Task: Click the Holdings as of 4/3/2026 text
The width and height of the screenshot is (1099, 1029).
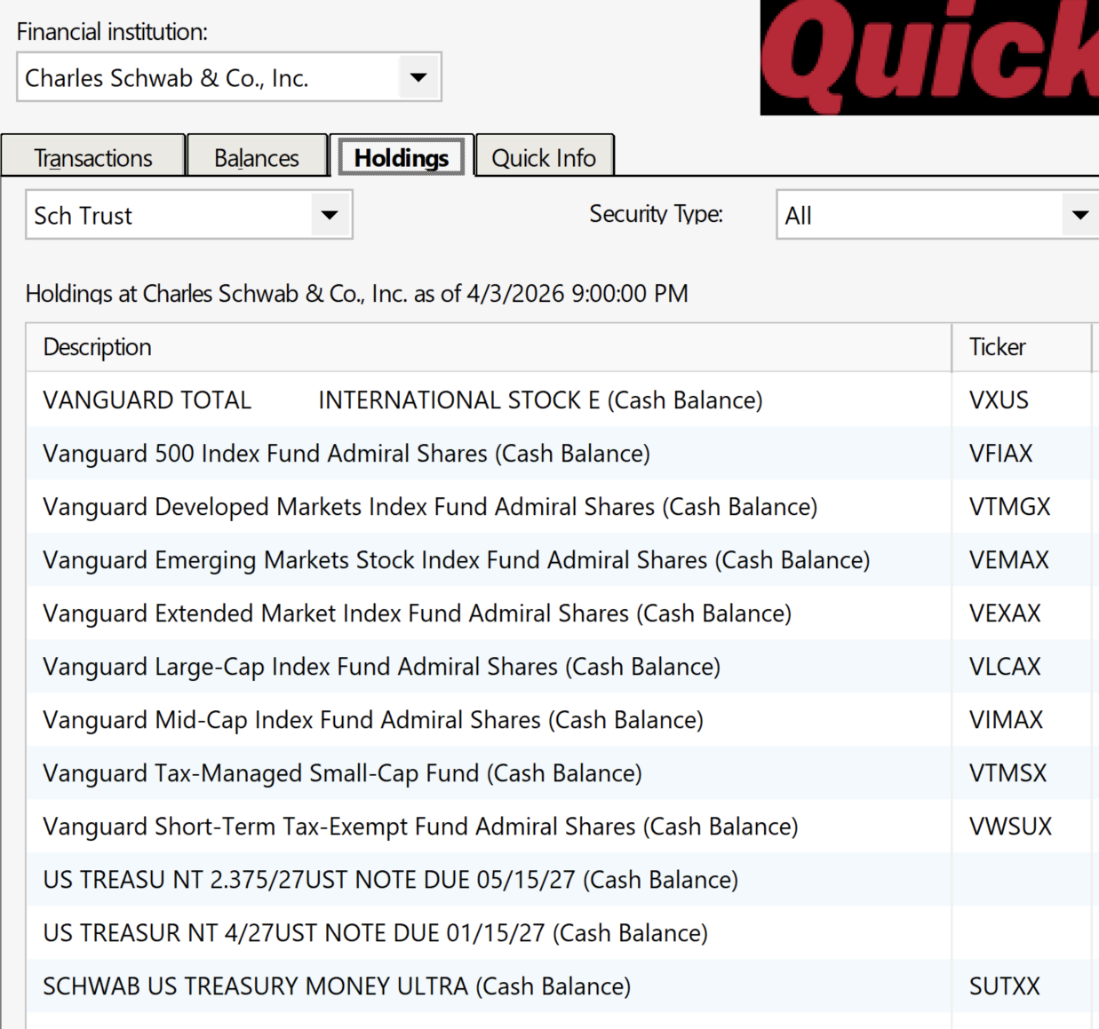Action: 357,294
